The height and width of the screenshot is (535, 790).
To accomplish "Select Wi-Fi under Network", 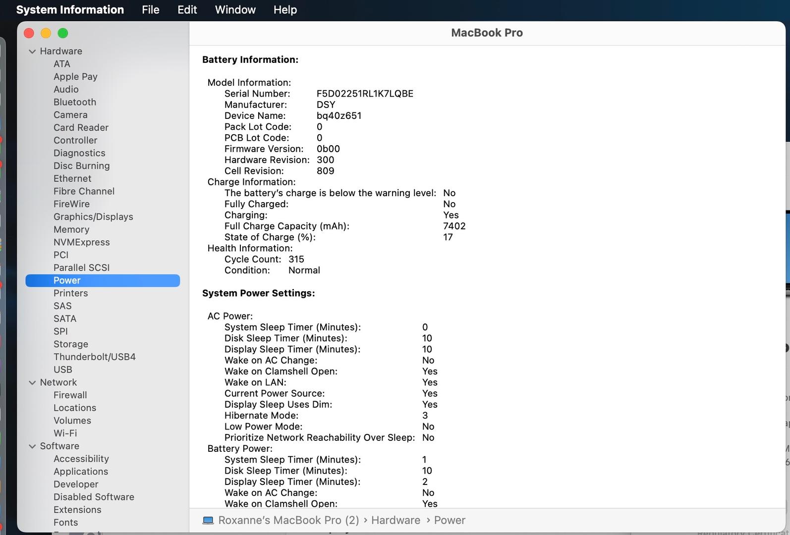I will (65, 433).
